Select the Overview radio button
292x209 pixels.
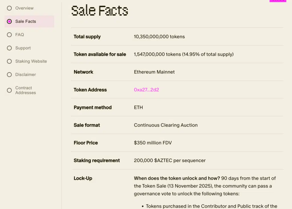(x=9, y=8)
